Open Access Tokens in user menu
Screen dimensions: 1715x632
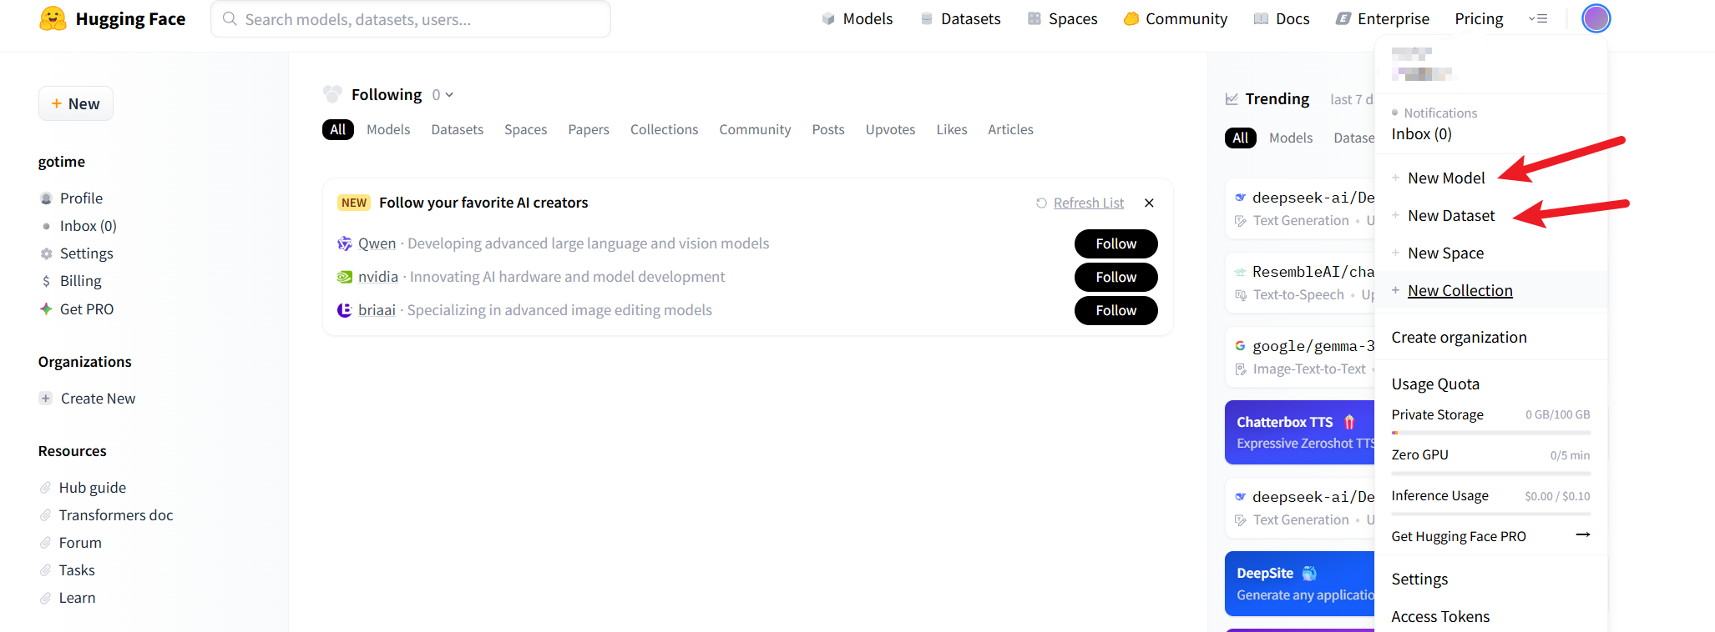(x=1440, y=616)
